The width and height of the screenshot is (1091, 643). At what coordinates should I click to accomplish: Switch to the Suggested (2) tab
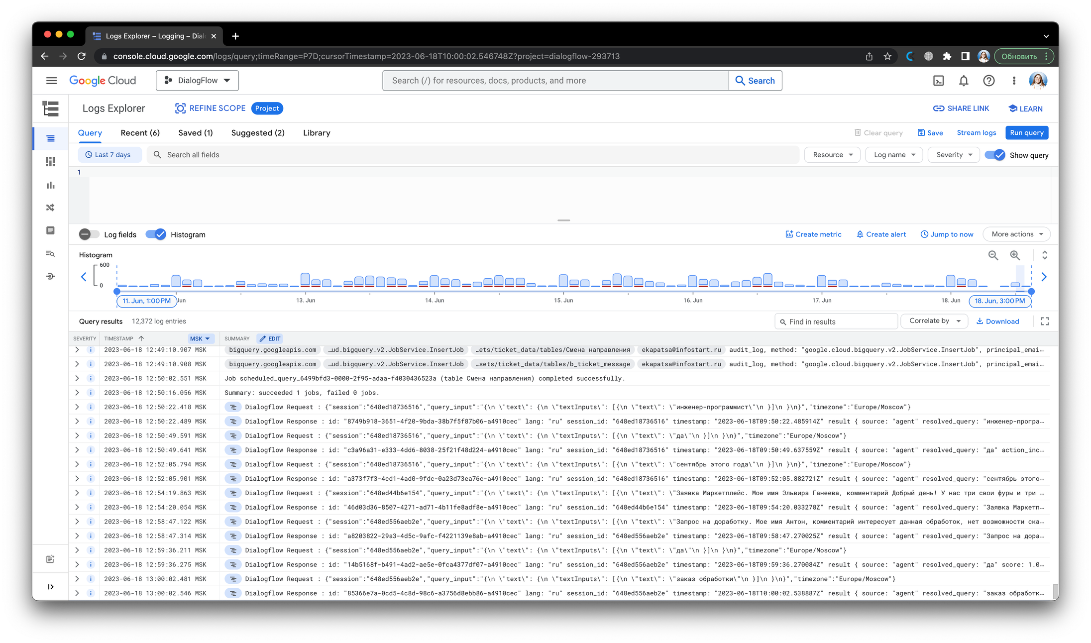coord(258,133)
